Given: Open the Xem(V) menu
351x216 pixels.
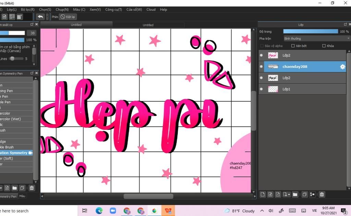Looking at the screenshot, I should pos(95,10).
